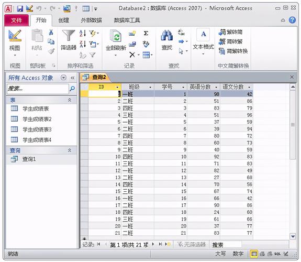Click the Toggle Filter funnel icon
Screen dimensions: 301x262
pyautogui.click(x=93, y=55)
